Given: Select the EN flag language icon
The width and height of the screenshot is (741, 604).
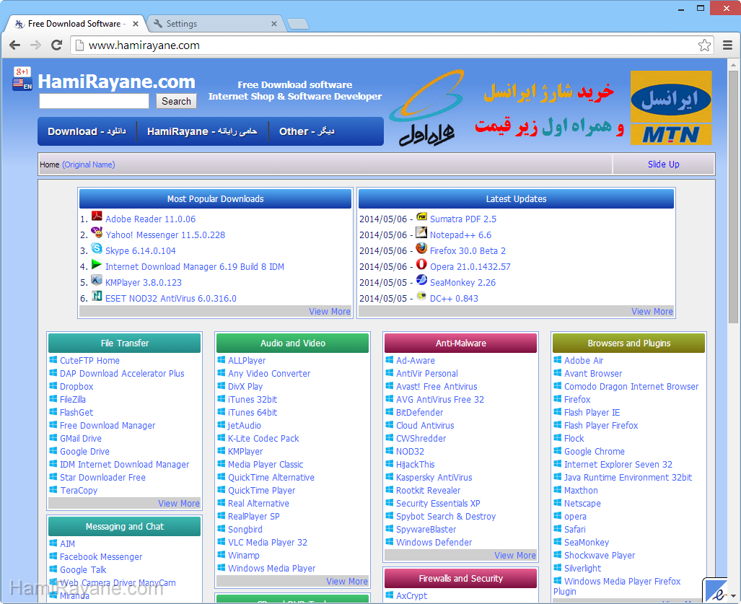Looking at the screenshot, I should coord(22,84).
